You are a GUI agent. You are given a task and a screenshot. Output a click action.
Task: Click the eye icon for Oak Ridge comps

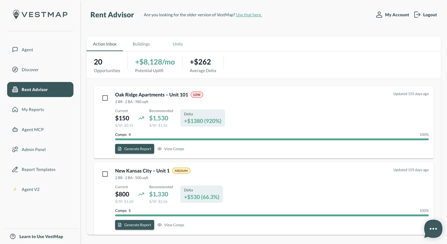[160, 149]
